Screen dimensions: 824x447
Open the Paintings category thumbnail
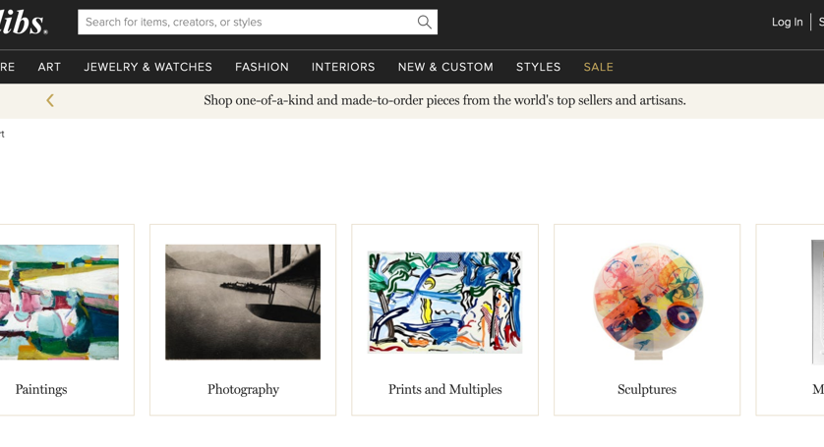(x=59, y=302)
